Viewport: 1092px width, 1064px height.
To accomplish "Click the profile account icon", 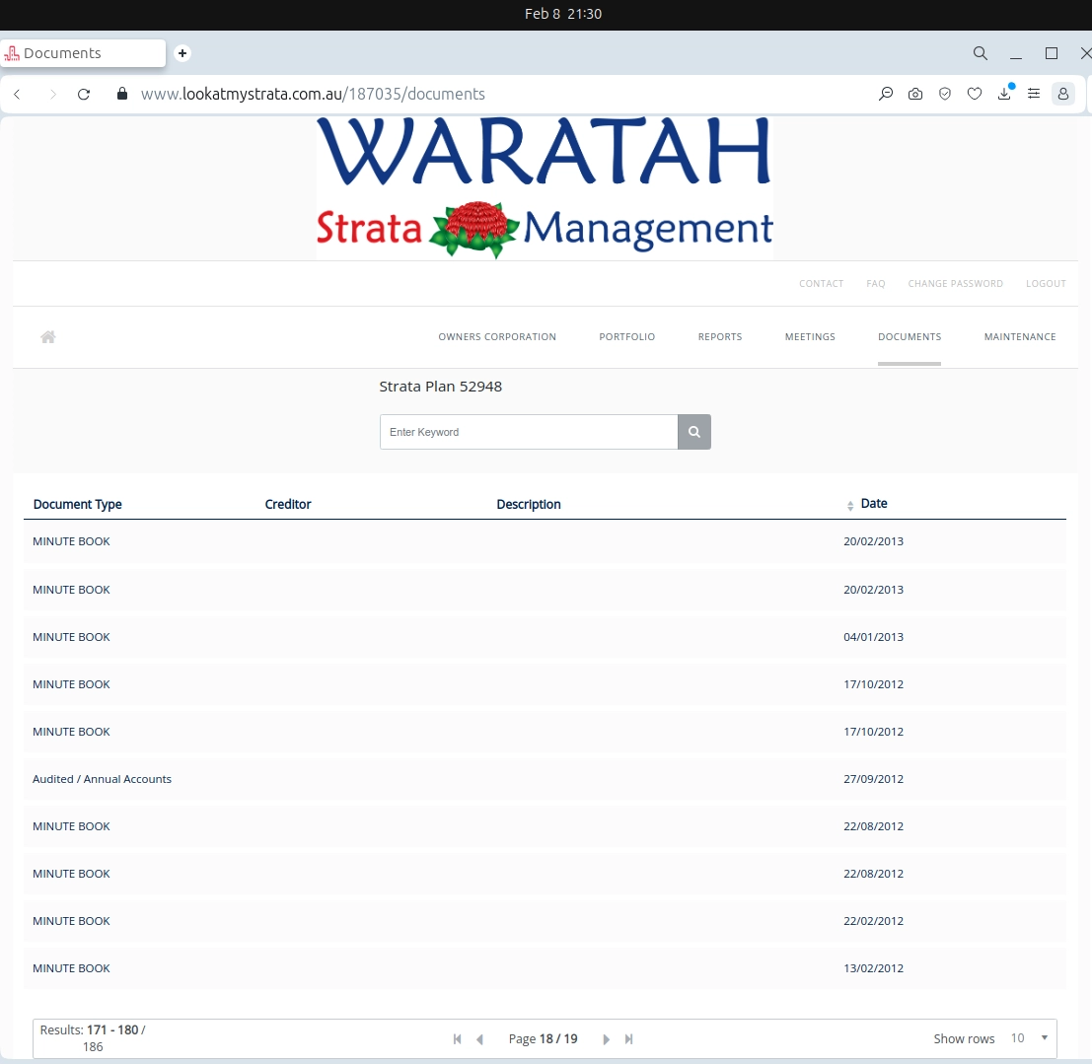I will (x=1062, y=94).
